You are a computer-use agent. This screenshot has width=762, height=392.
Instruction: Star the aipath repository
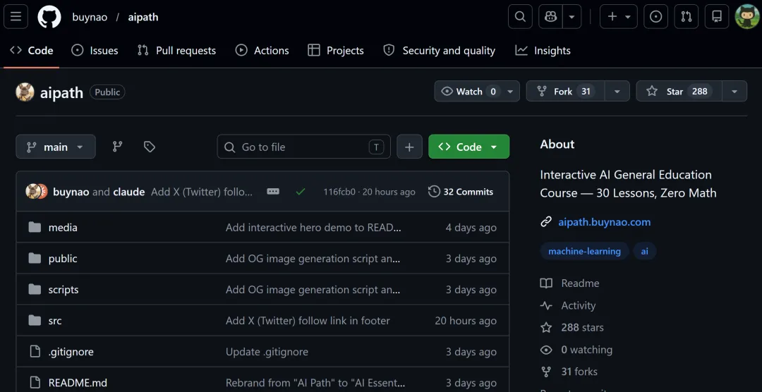pos(679,92)
